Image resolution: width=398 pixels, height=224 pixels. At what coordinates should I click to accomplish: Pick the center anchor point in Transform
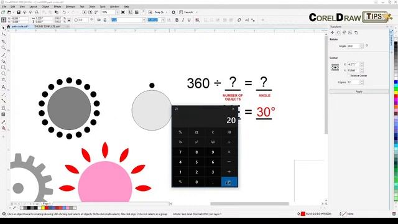(x=335, y=67)
